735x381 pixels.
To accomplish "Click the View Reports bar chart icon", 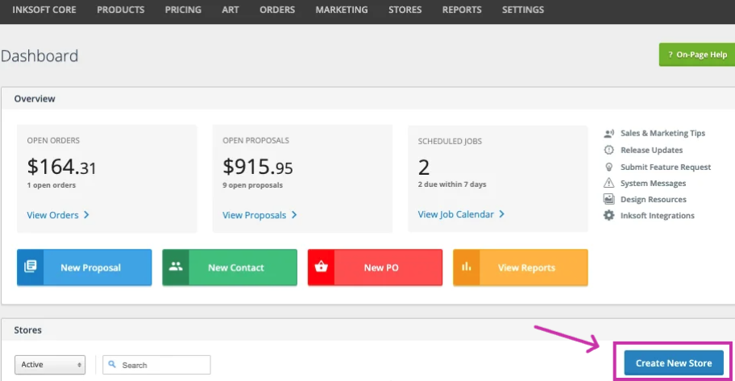I will [467, 267].
